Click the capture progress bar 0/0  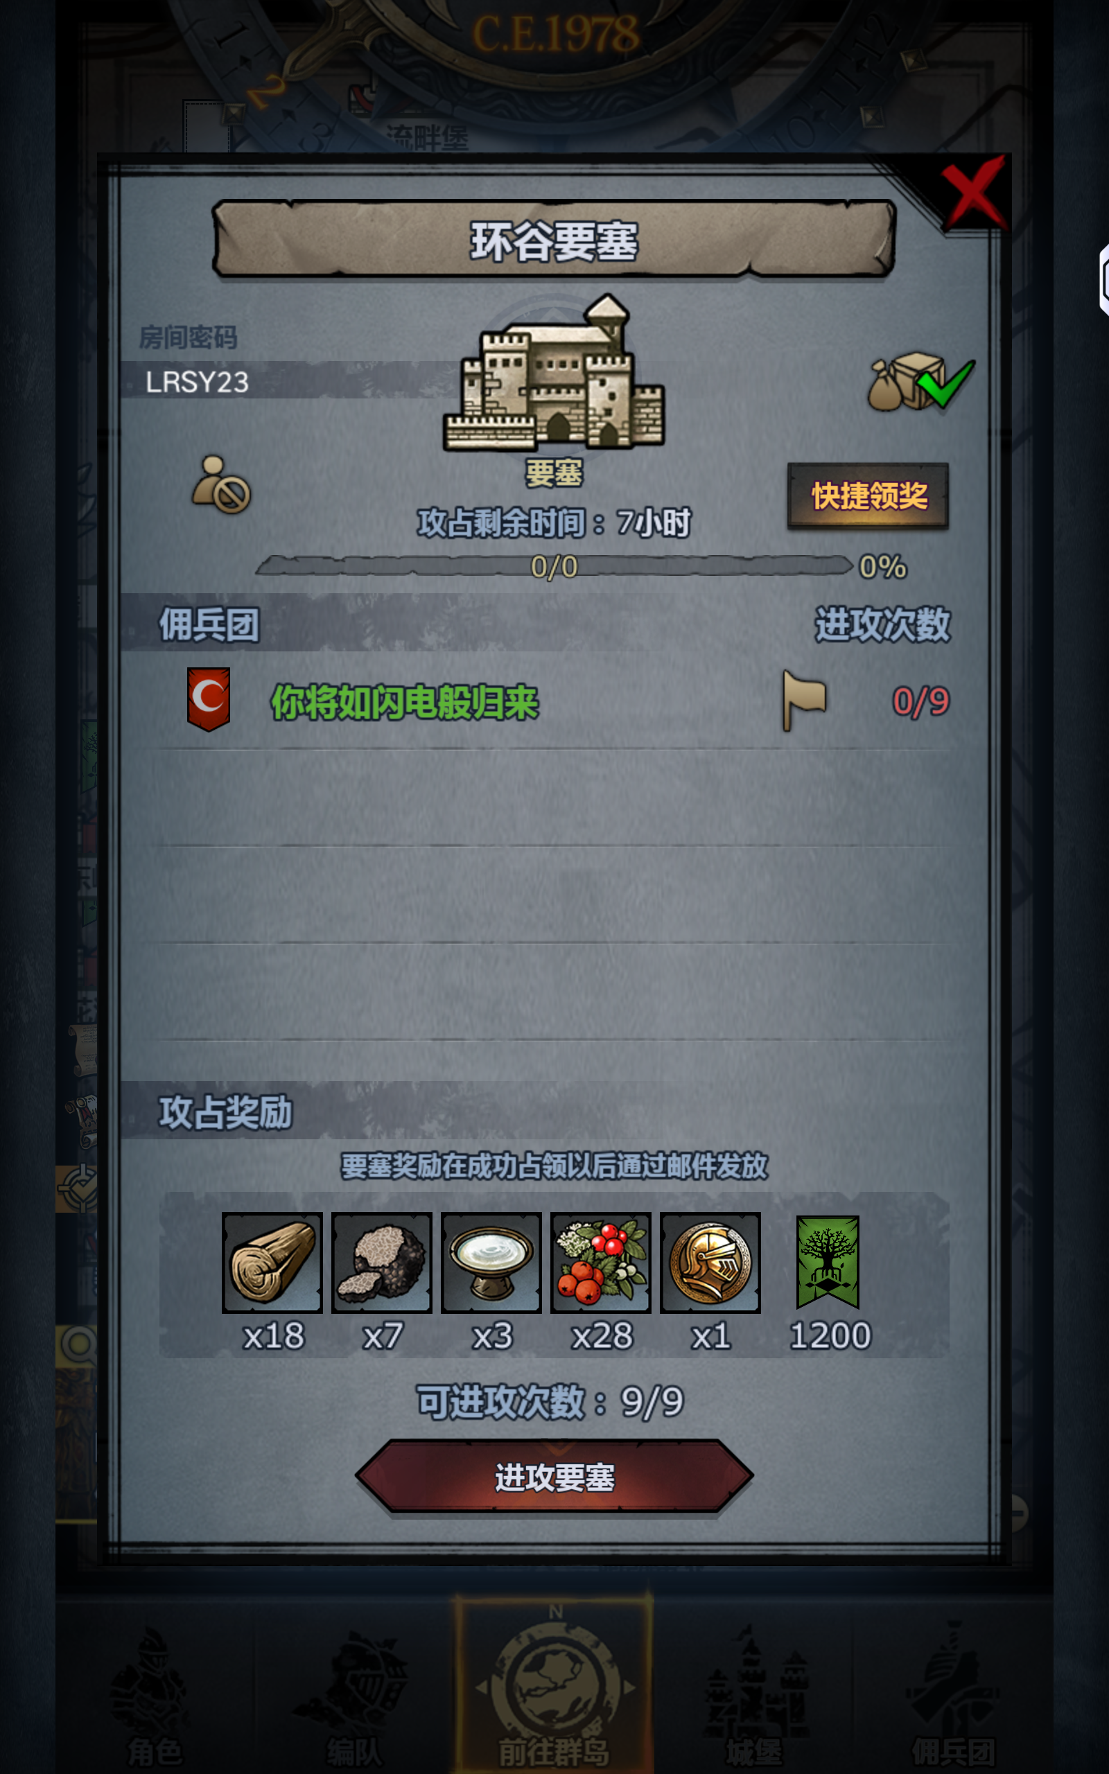tap(554, 566)
